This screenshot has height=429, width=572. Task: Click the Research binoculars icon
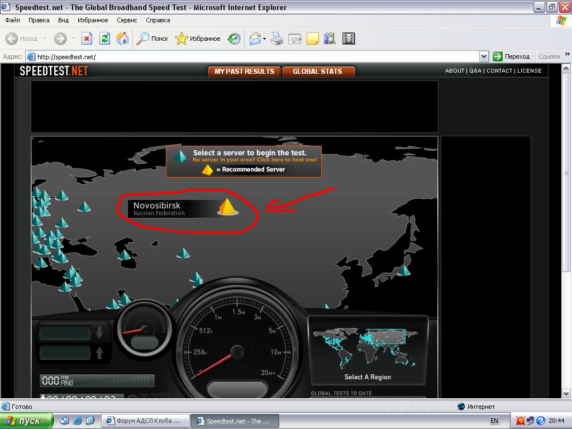pyautogui.click(x=330, y=39)
